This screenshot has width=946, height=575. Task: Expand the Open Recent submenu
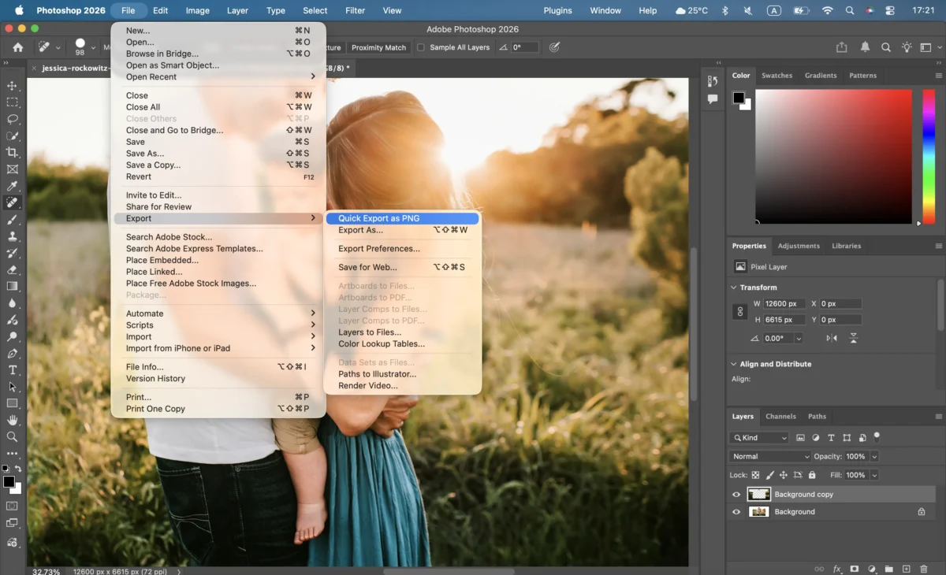pyautogui.click(x=219, y=76)
